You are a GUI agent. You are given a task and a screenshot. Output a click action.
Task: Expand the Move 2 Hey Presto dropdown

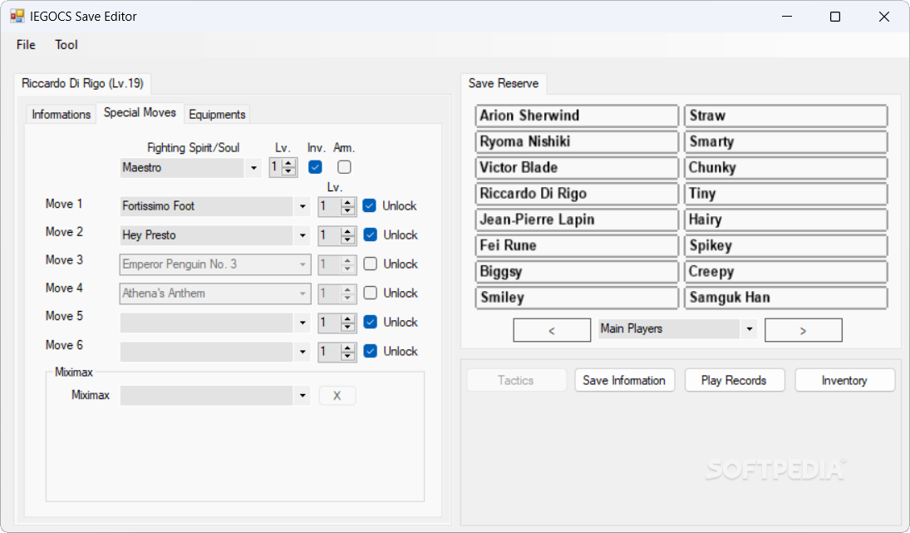303,235
